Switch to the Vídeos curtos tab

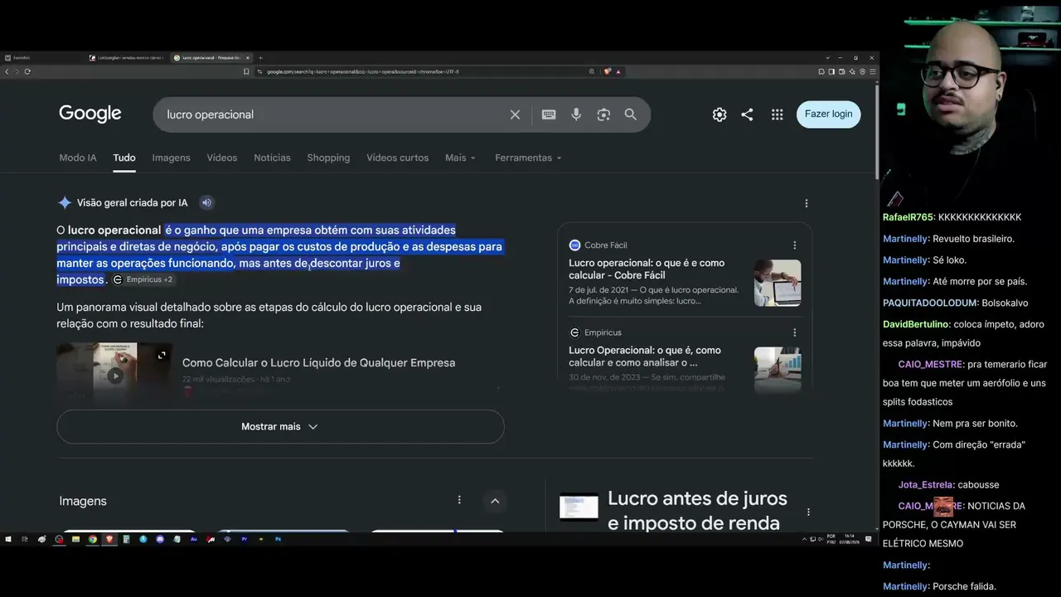click(398, 158)
